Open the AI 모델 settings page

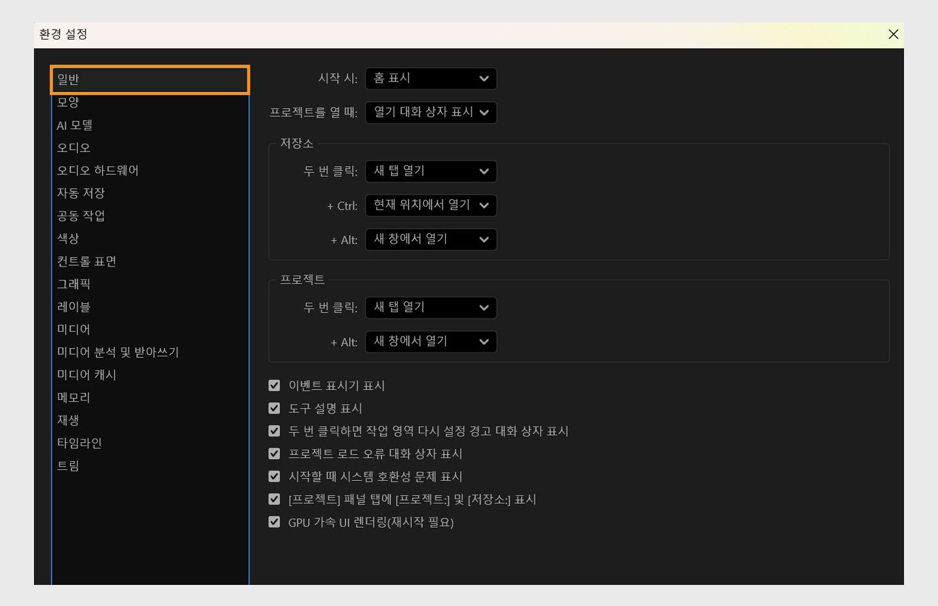75,124
